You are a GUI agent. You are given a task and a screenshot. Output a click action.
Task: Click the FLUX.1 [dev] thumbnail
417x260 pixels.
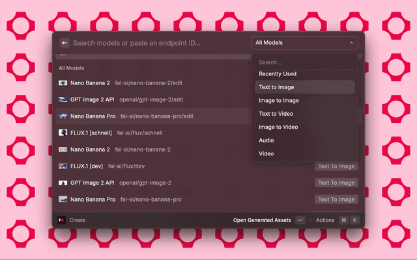pos(63,166)
